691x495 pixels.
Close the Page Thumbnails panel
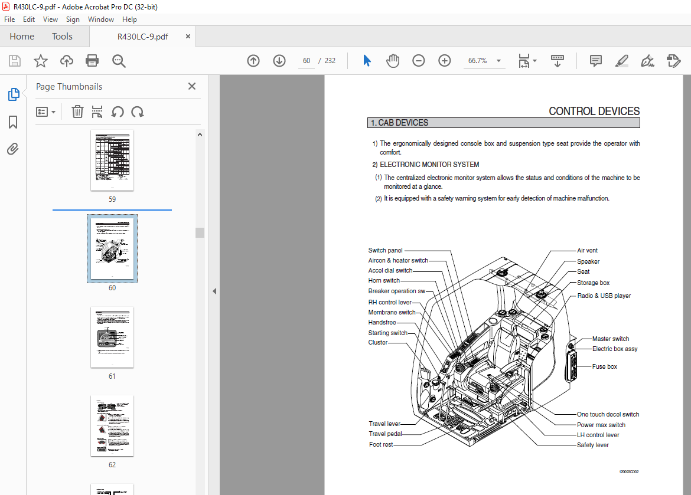pyautogui.click(x=192, y=86)
